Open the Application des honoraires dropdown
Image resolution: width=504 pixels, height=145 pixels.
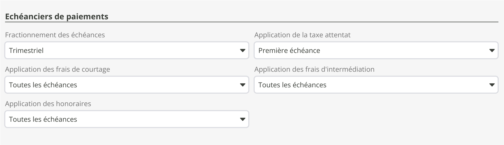pos(127,119)
